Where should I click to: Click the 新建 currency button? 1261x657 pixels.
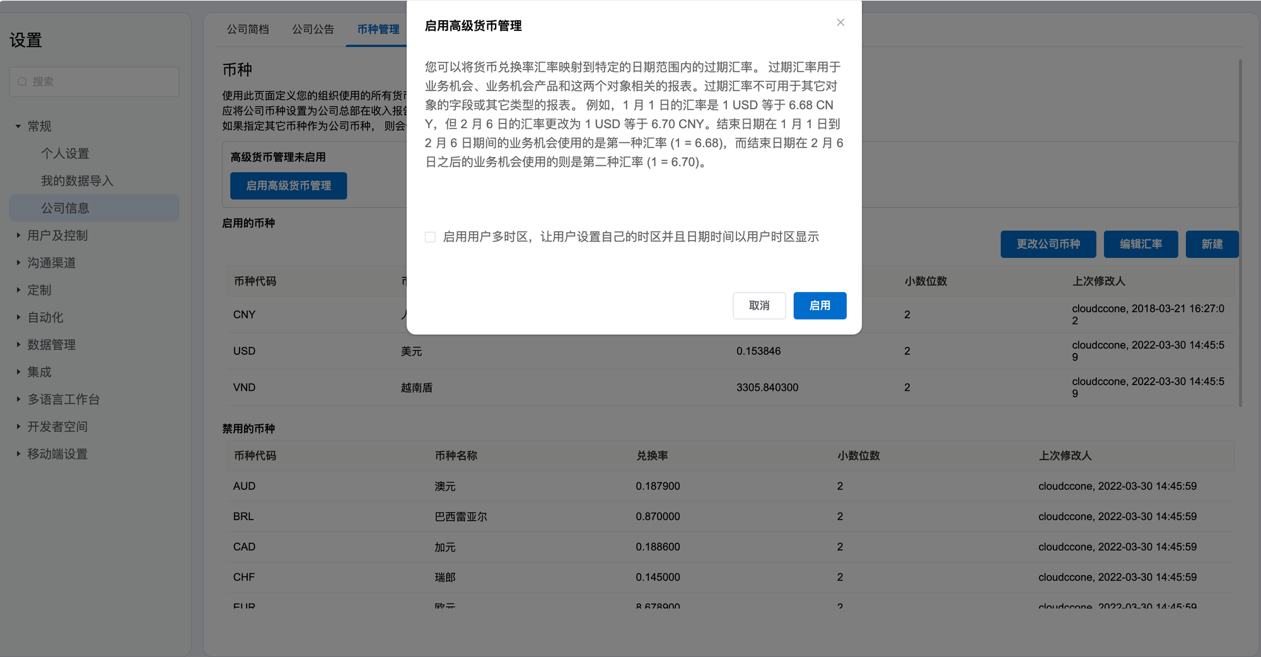(1211, 244)
